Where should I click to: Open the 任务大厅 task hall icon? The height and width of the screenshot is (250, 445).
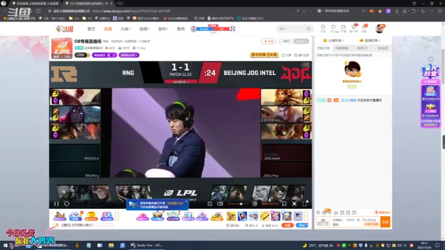[60, 216]
